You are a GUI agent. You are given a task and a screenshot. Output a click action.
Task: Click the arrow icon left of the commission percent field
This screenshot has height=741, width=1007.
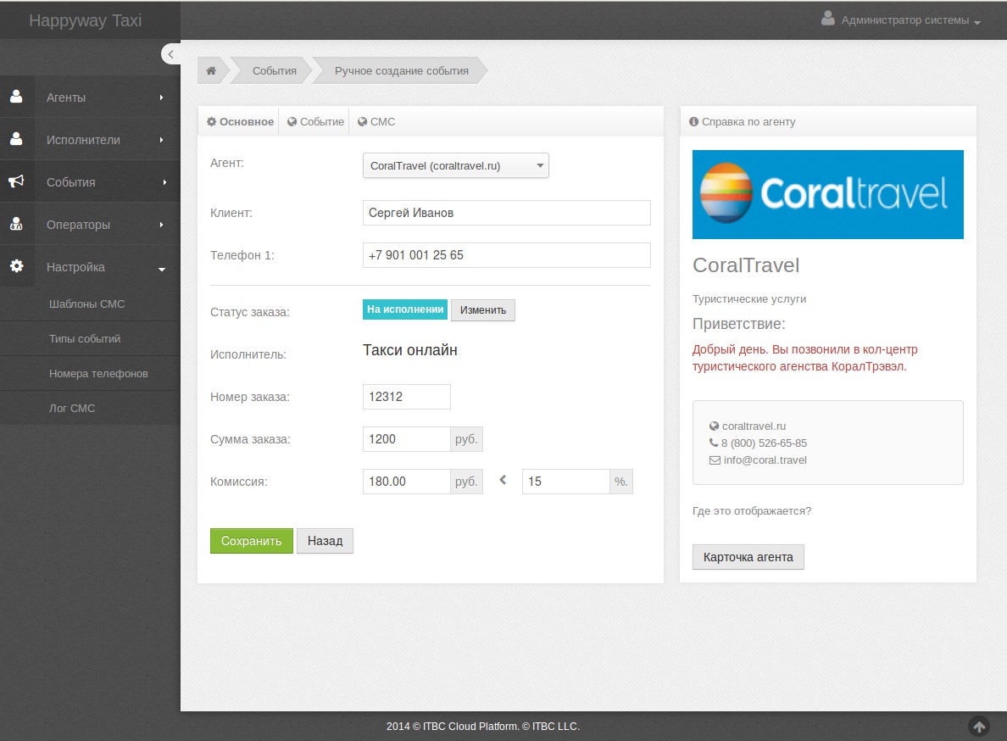click(503, 480)
